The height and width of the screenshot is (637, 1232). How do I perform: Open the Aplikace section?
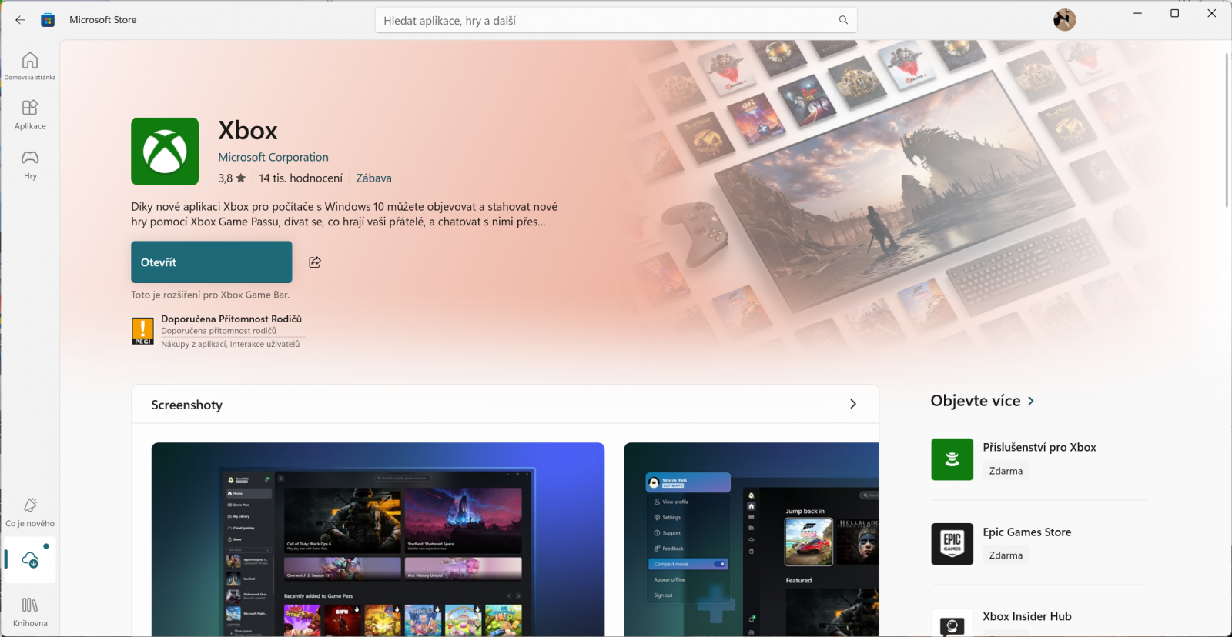[30, 115]
